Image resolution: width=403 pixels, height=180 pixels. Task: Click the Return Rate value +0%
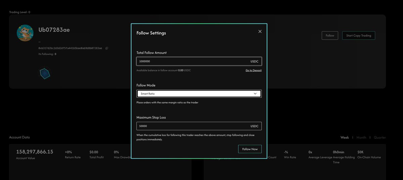[69, 152]
